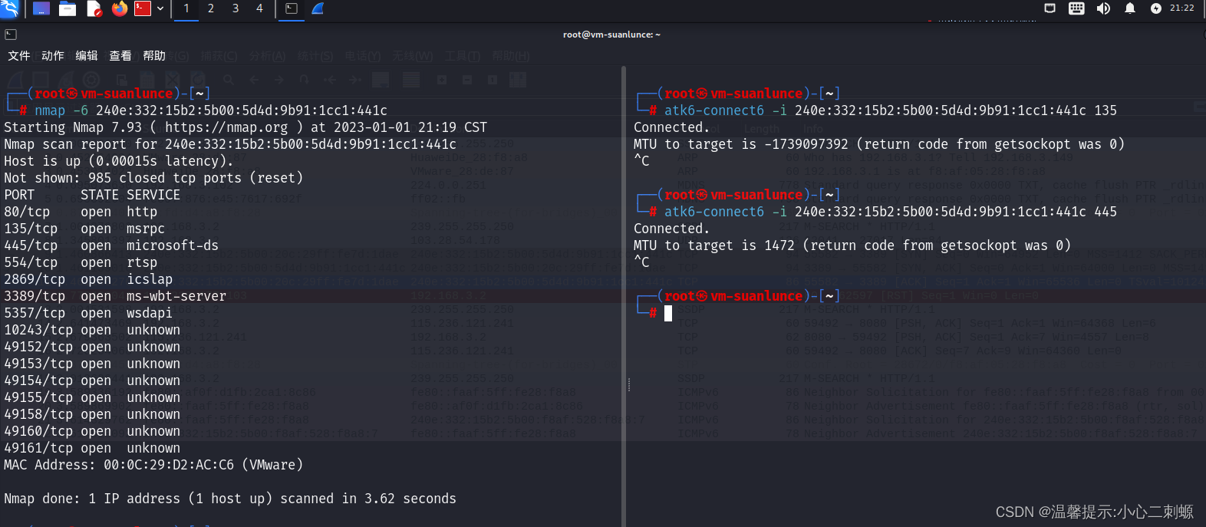Click the https://nmap.org link text
1206x527 pixels.
pyautogui.click(x=226, y=127)
